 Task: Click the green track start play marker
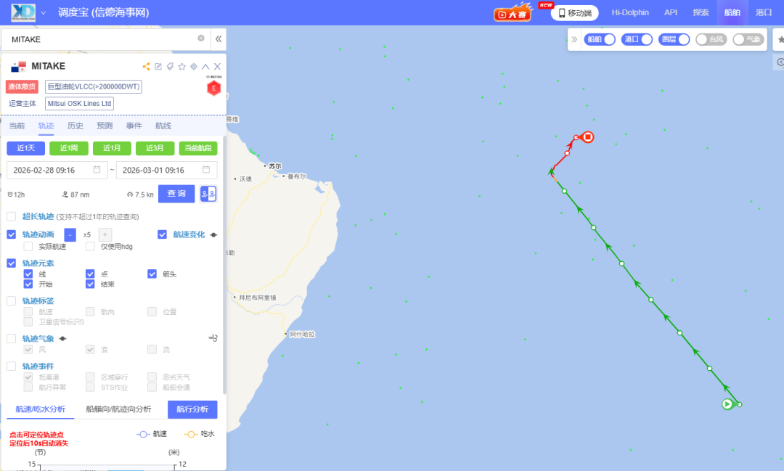point(727,404)
